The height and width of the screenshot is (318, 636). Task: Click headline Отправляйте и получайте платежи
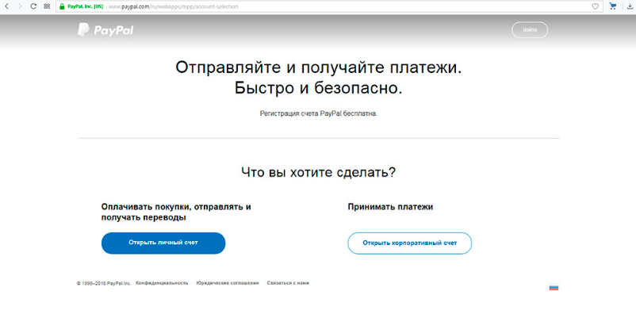tap(319, 67)
